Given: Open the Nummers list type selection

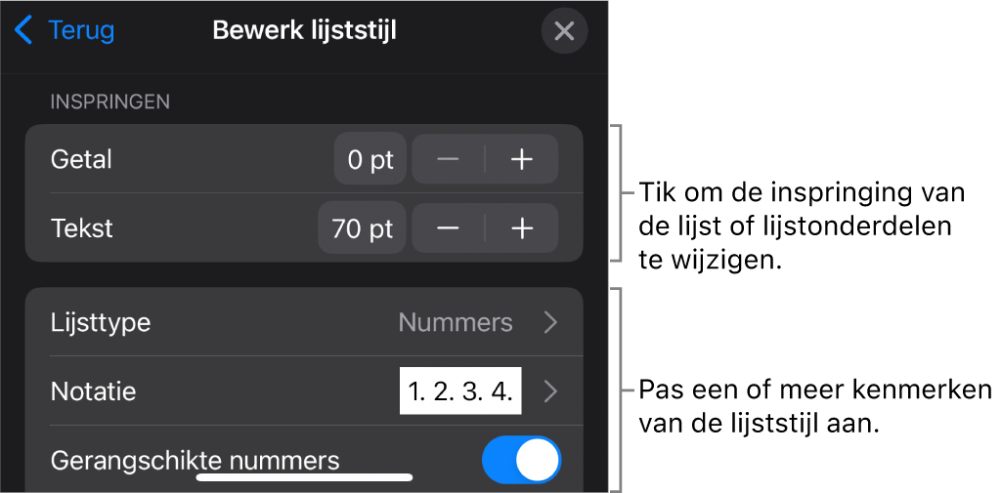Looking at the screenshot, I should point(455,322).
